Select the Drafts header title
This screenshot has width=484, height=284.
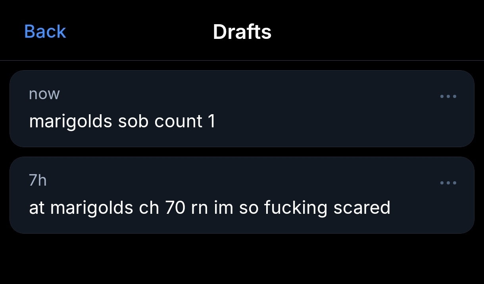point(242,32)
